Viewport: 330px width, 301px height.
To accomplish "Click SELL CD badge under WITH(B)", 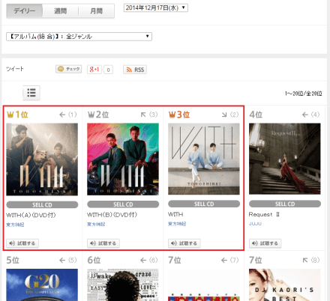I will click(x=123, y=204).
